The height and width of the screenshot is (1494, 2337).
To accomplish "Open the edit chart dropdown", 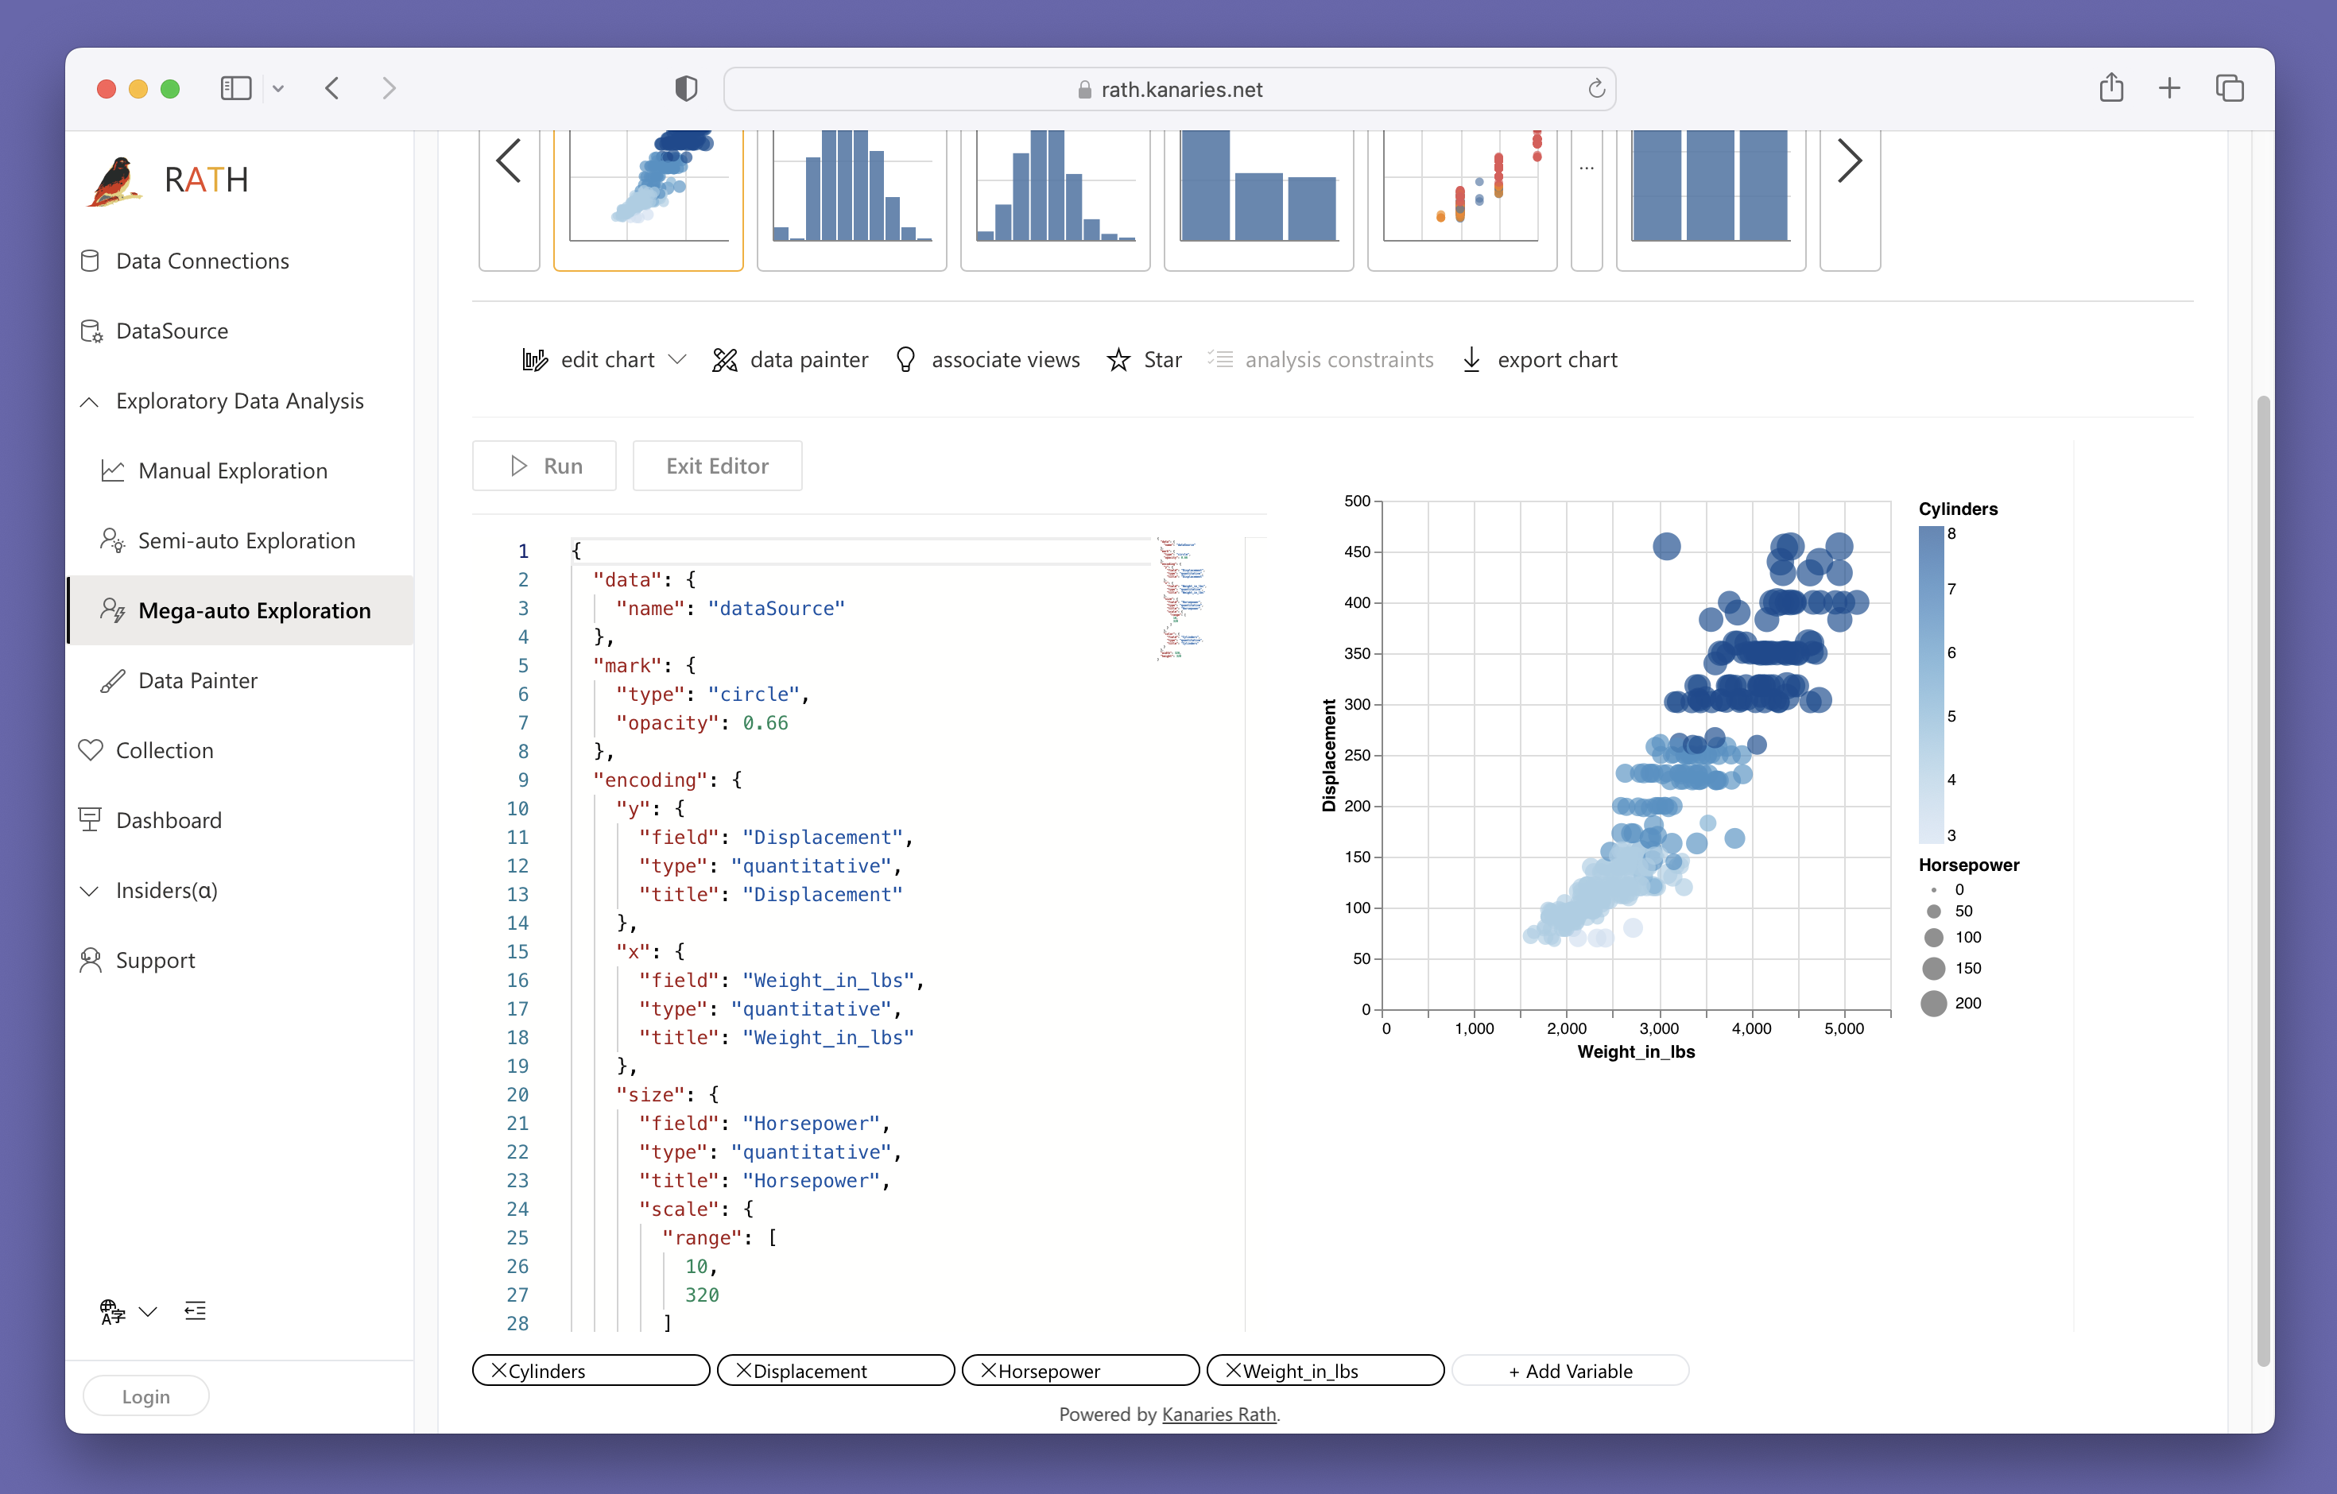I will 677,360.
